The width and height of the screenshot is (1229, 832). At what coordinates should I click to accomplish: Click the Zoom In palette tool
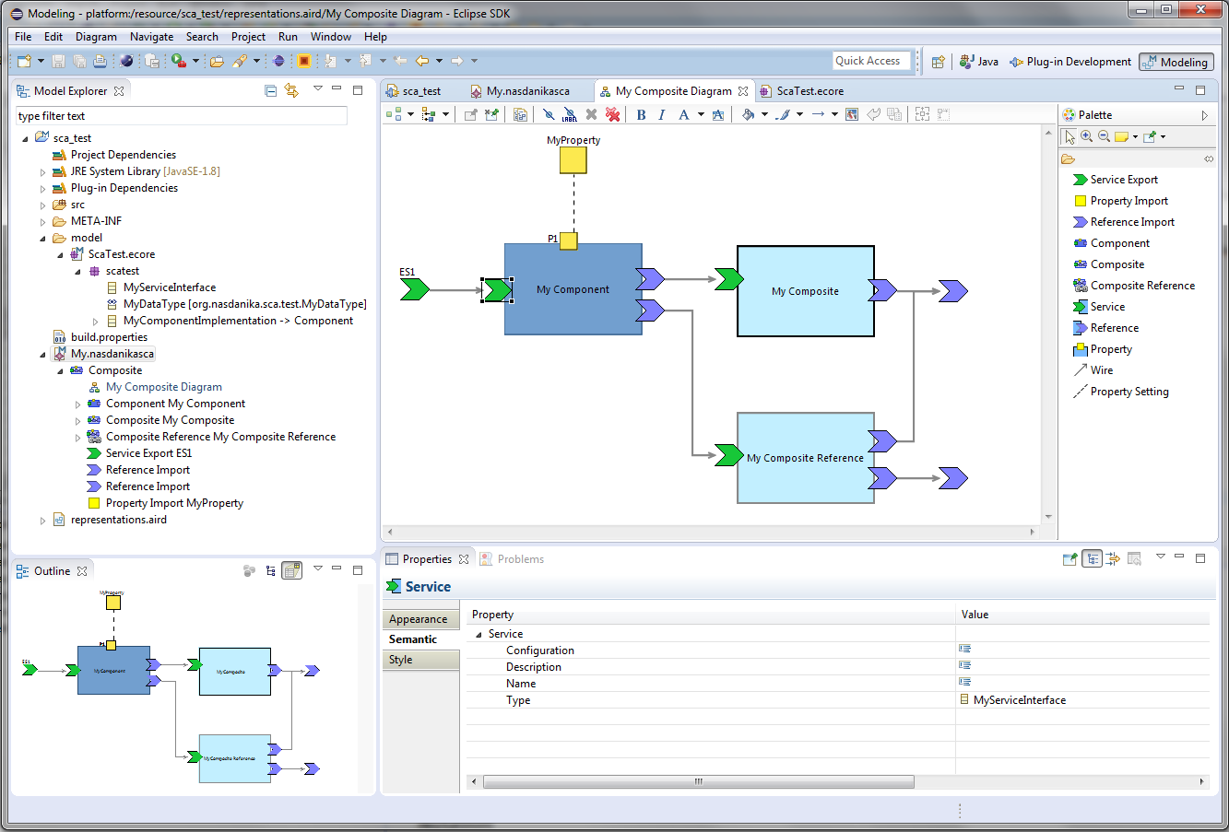coord(1086,136)
